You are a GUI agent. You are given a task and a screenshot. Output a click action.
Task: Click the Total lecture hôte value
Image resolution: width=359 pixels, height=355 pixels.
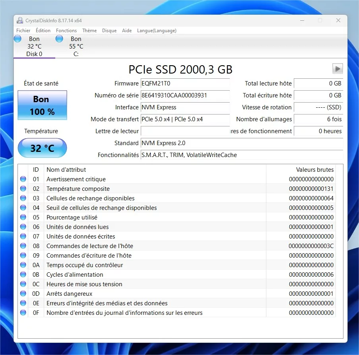coord(318,83)
